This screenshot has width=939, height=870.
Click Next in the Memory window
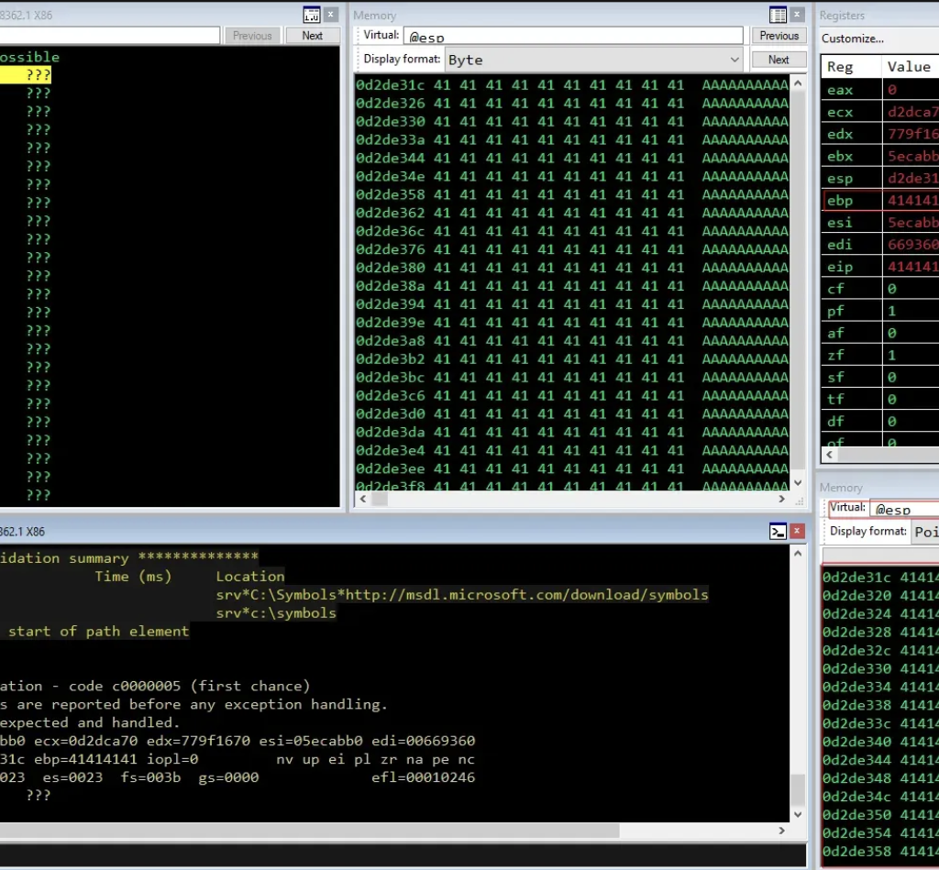coord(779,60)
